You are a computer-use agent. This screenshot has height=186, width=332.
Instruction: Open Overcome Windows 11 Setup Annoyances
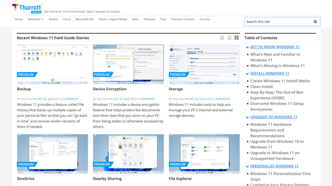point(277,107)
